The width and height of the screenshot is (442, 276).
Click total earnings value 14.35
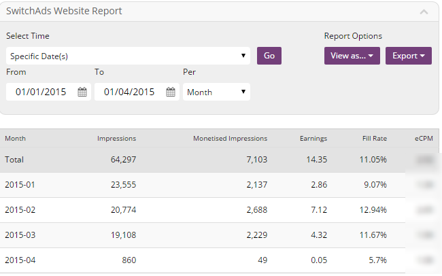[x=317, y=160]
